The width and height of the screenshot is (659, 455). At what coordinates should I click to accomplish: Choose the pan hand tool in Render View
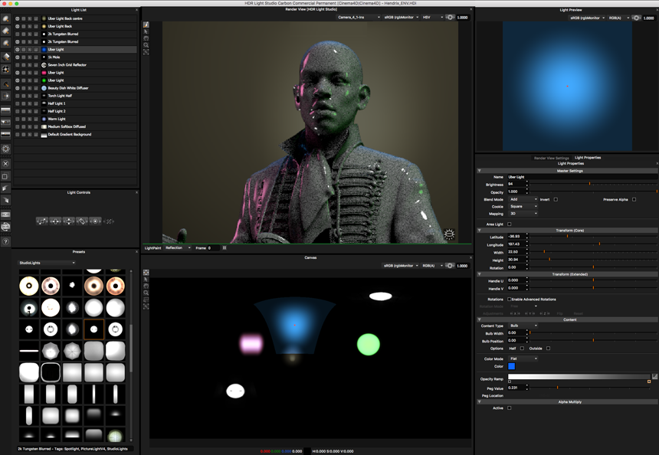point(146,38)
